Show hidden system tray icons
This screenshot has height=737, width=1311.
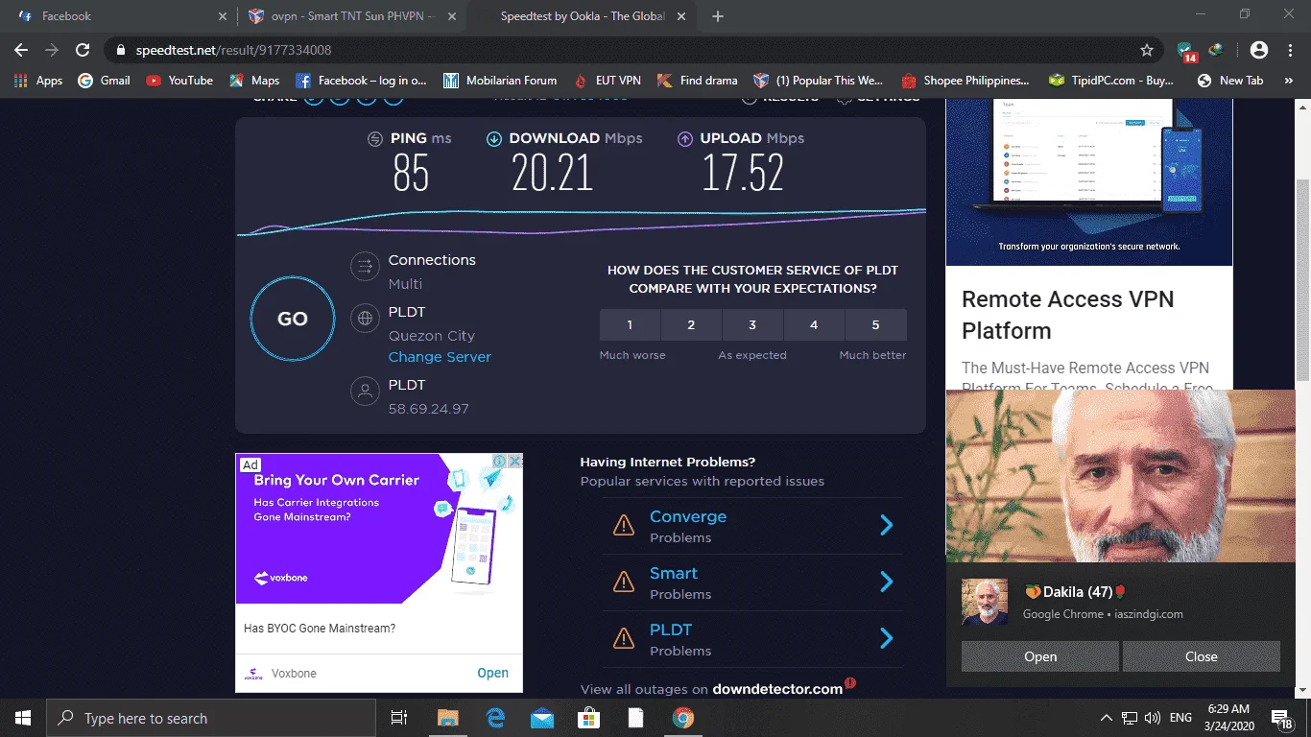coord(1106,718)
